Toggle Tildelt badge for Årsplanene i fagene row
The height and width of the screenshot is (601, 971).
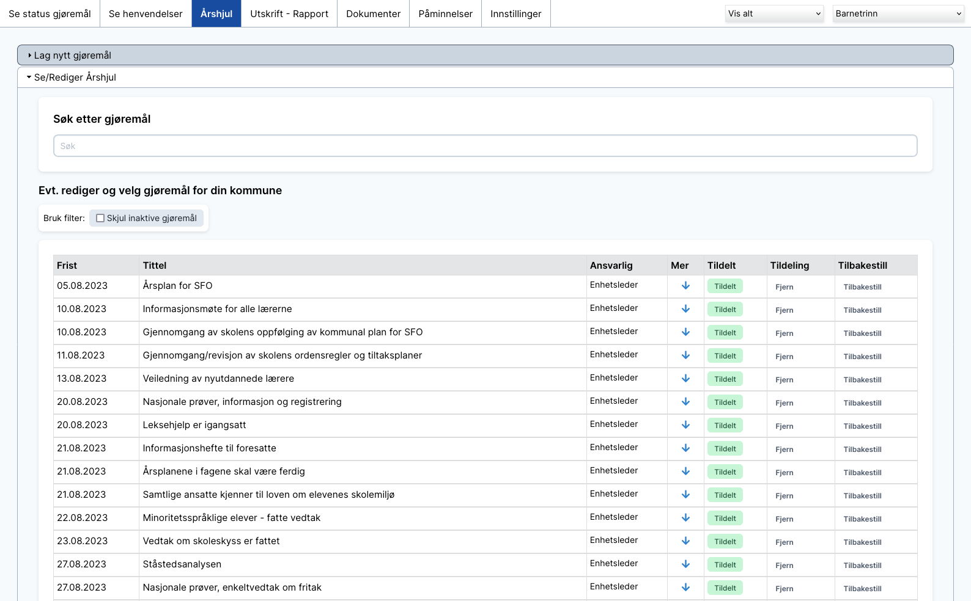725,472
